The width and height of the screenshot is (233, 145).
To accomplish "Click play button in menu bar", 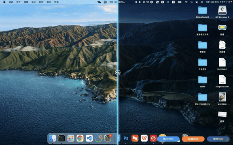I will pyautogui.click(x=140, y=2).
